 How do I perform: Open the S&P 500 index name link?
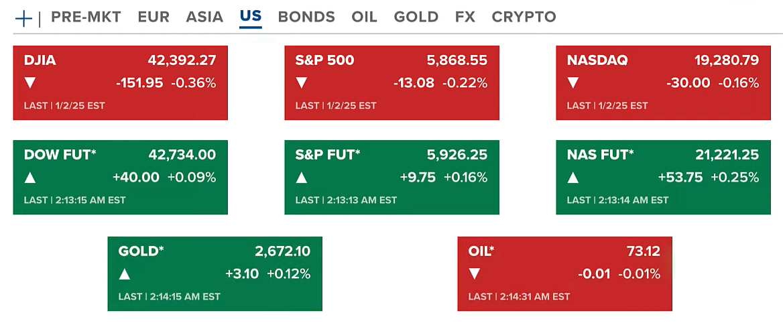click(325, 60)
